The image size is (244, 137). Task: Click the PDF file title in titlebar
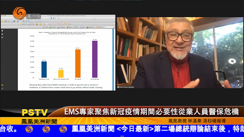tap(67, 16)
